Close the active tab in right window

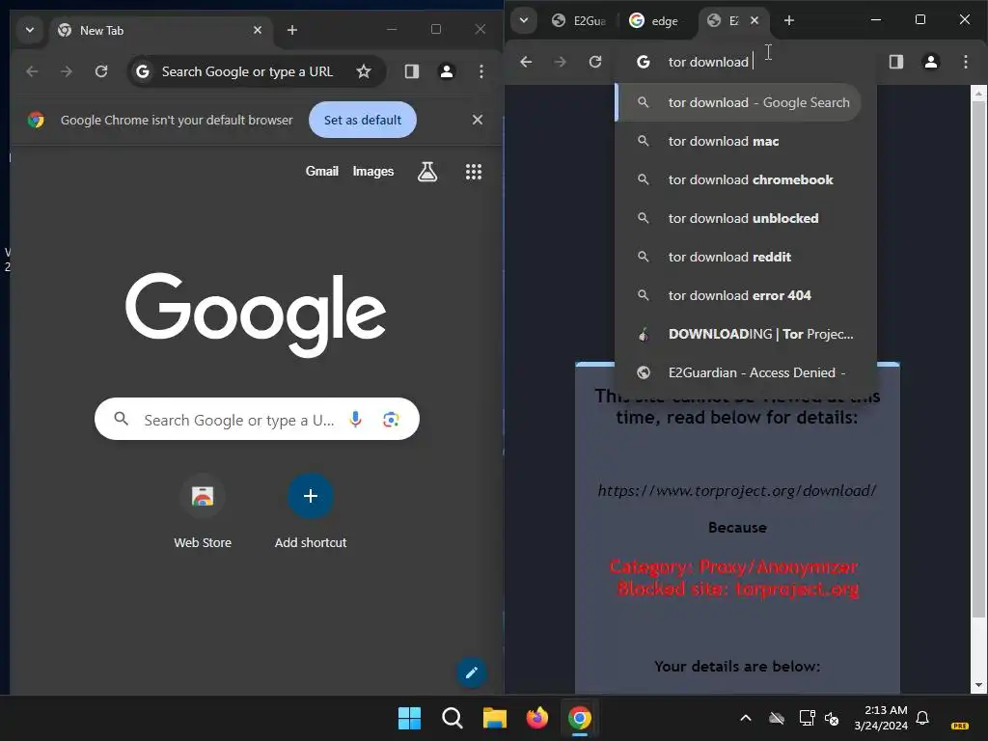pos(755,20)
